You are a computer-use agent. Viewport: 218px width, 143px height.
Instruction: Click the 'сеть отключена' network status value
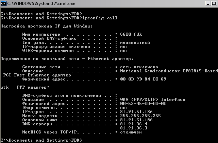point(139,67)
